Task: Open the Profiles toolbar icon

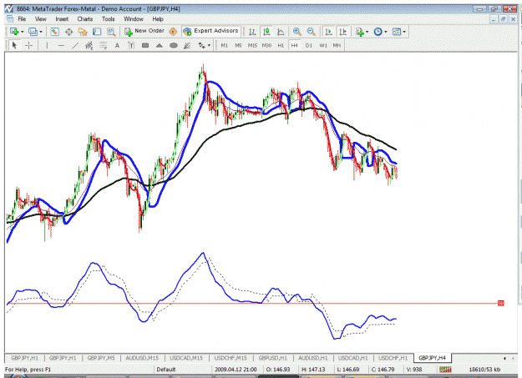Action: pyautogui.click(x=33, y=32)
